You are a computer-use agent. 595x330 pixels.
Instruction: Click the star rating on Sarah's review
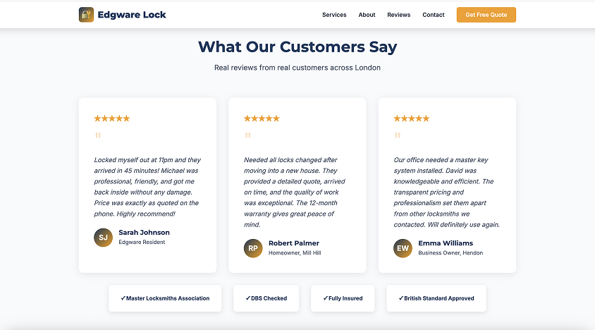(112, 118)
